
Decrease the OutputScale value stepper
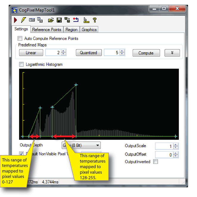(x=176, y=148)
